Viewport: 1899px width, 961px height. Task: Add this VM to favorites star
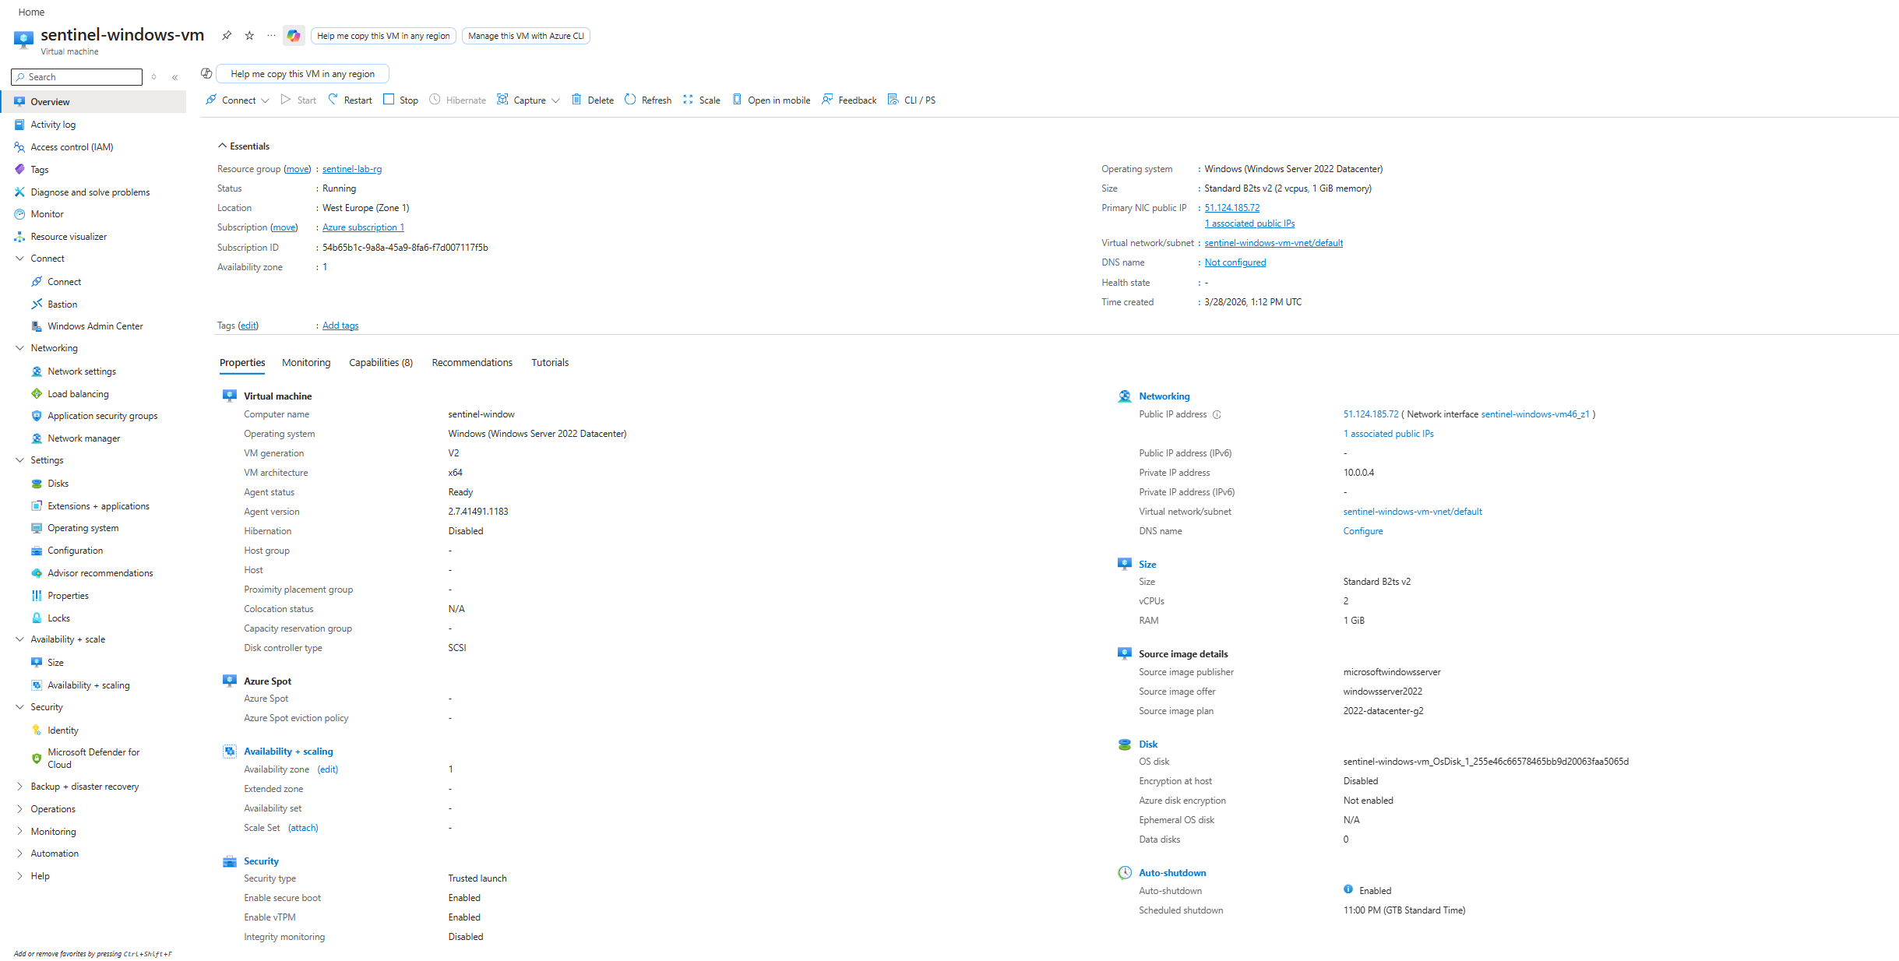click(249, 35)
